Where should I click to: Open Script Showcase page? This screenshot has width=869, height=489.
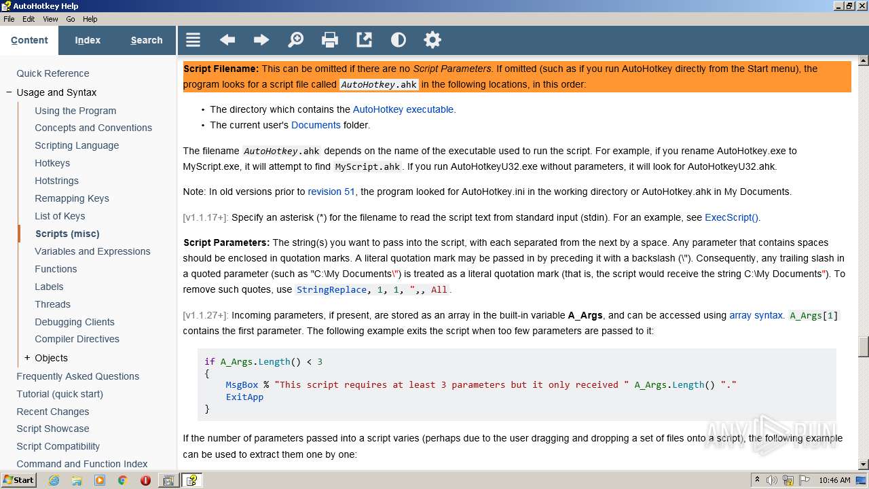(53, 429)
